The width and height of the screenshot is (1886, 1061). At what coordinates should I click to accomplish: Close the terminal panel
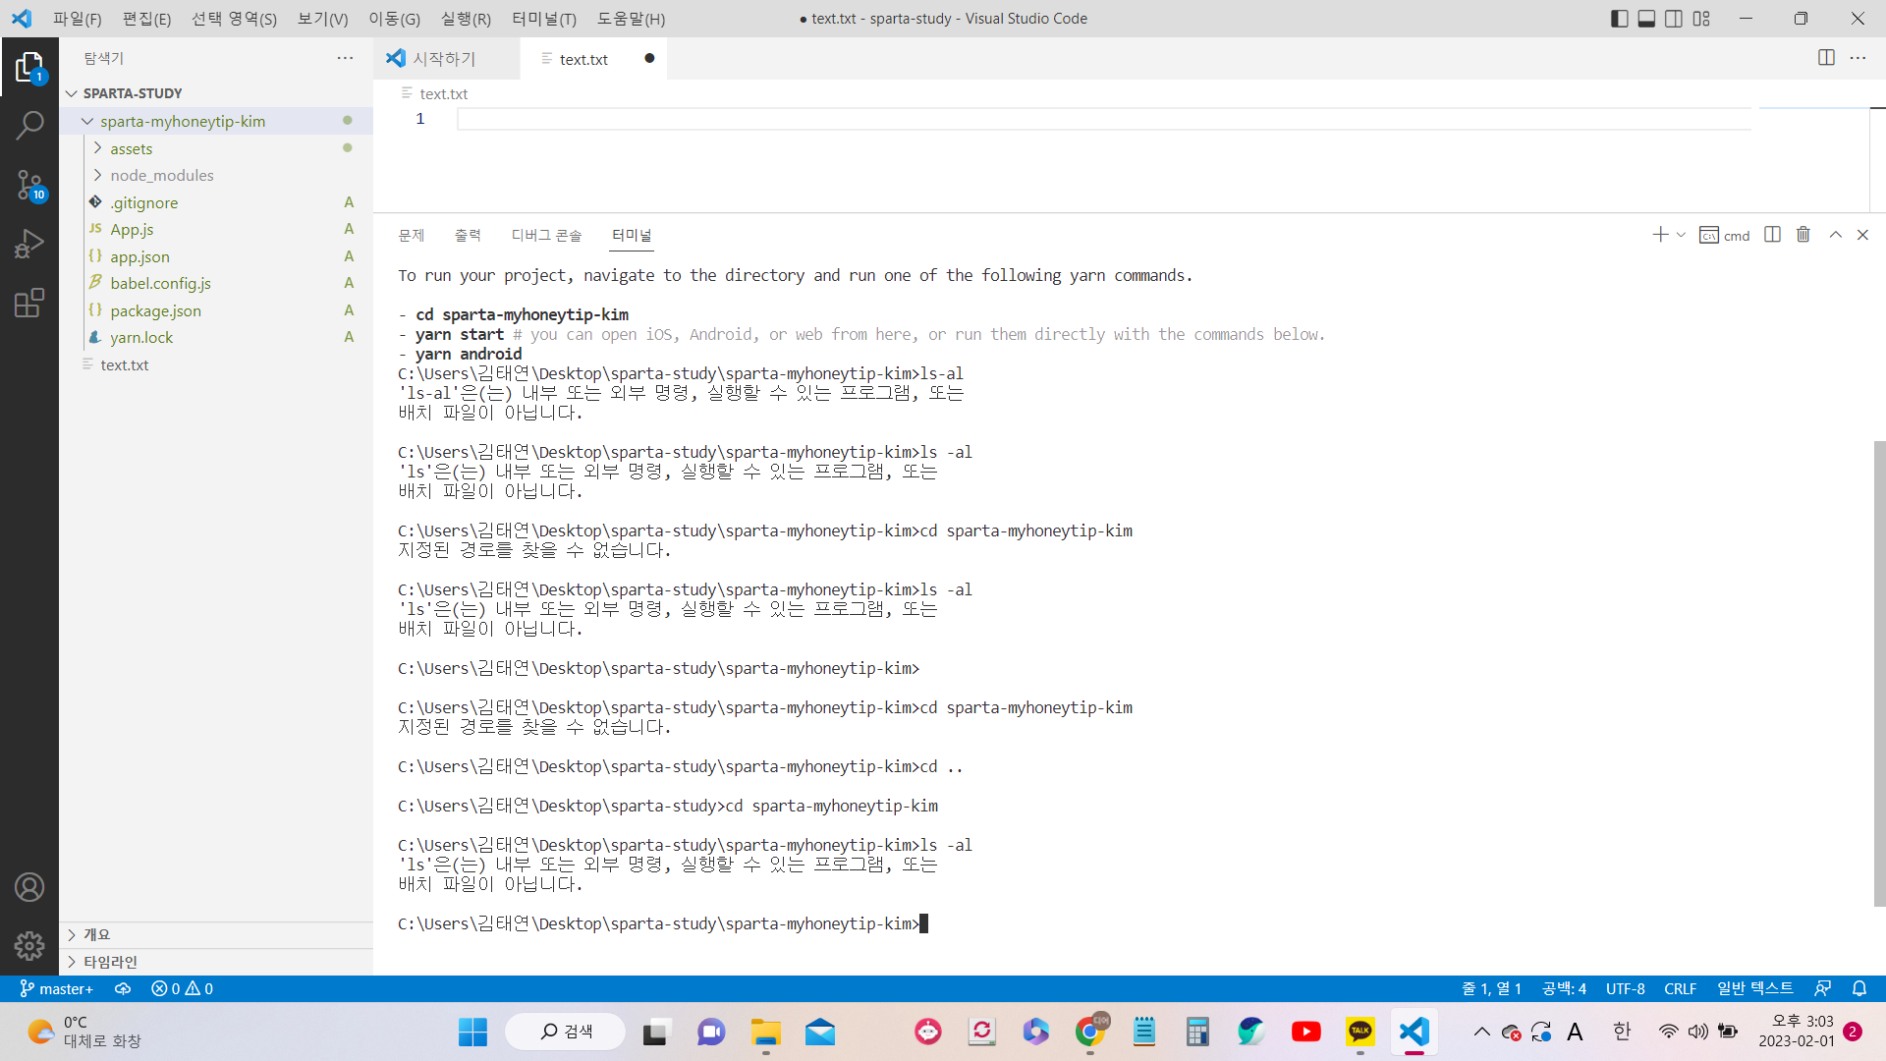click(x=1862, y=235)
